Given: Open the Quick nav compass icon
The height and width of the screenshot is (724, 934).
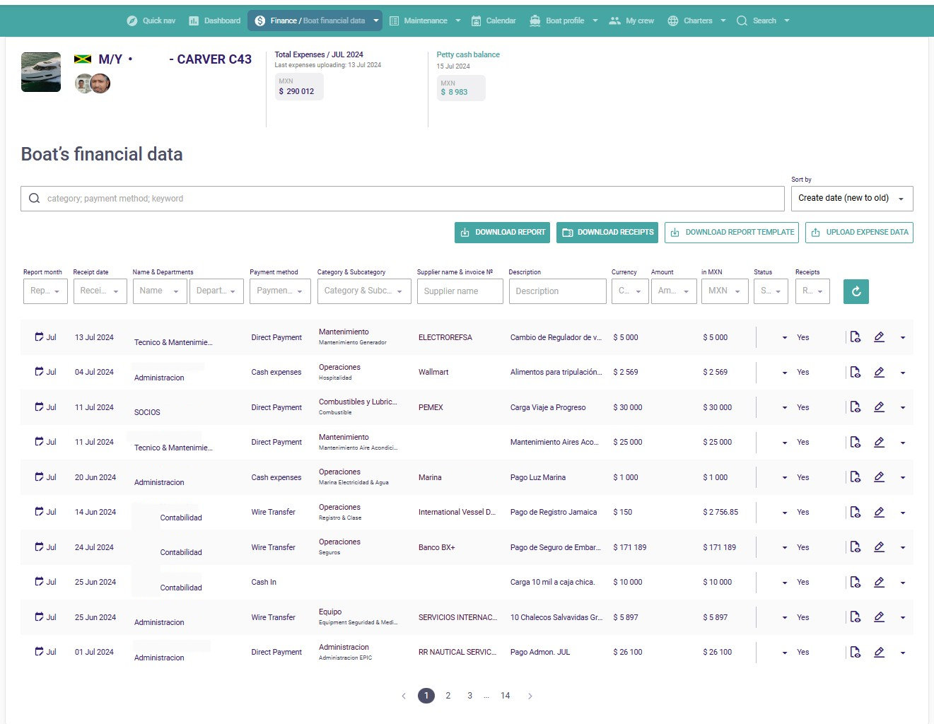Looking at the screenshot, I should coord(132,21).
